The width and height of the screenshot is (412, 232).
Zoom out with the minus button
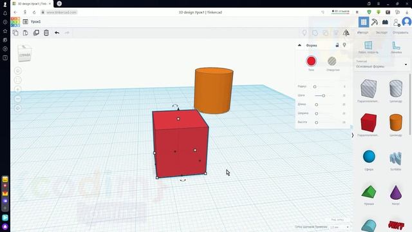click(x=18, y=99)
